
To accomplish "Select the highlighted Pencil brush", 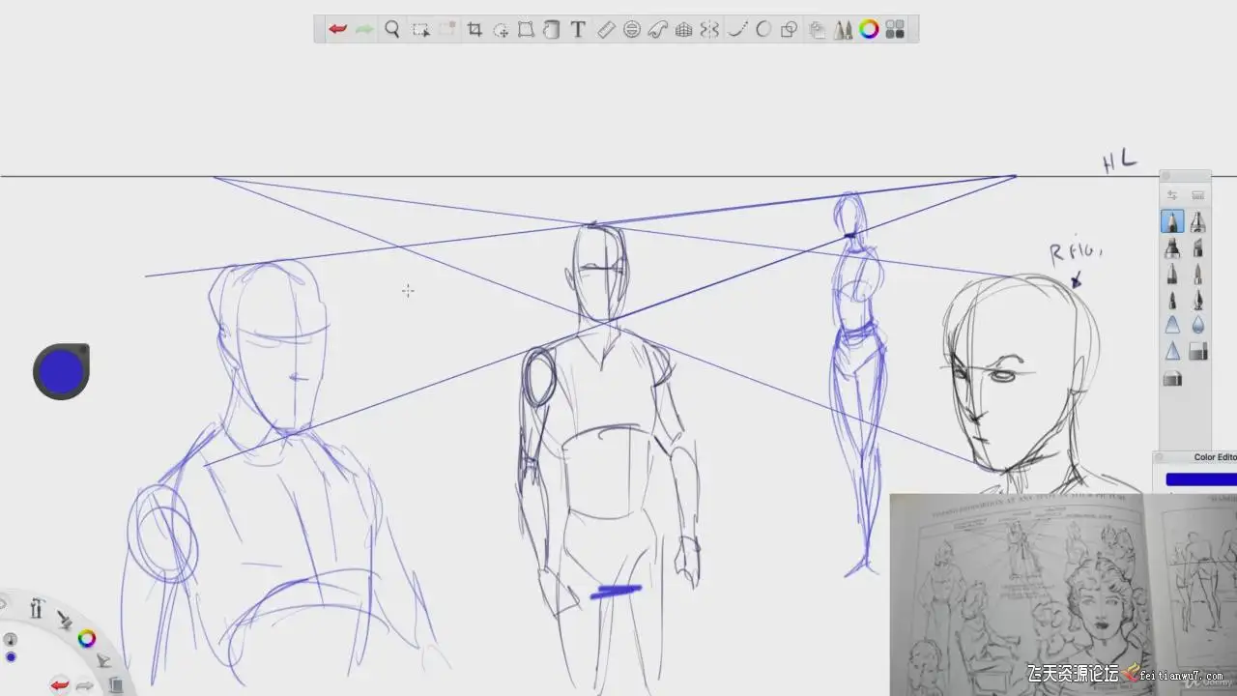I will click(1172, 221).
